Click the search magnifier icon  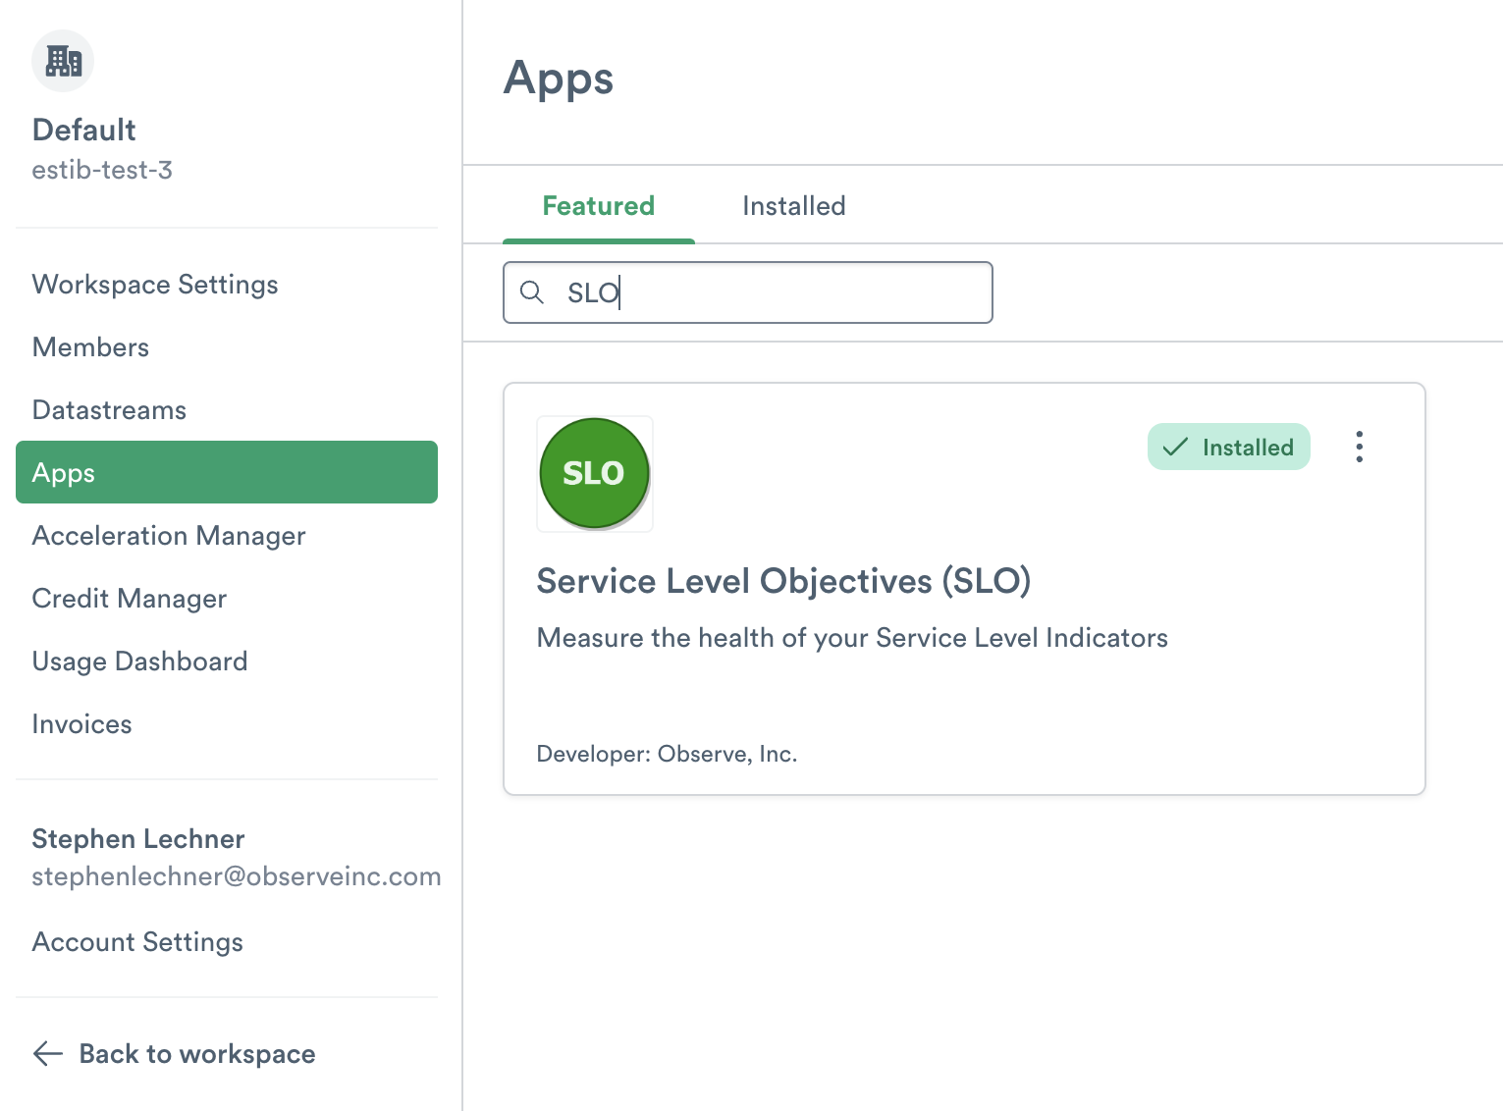coord(532,292)
